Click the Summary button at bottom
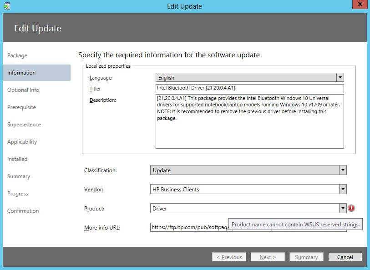 point(306,257)
